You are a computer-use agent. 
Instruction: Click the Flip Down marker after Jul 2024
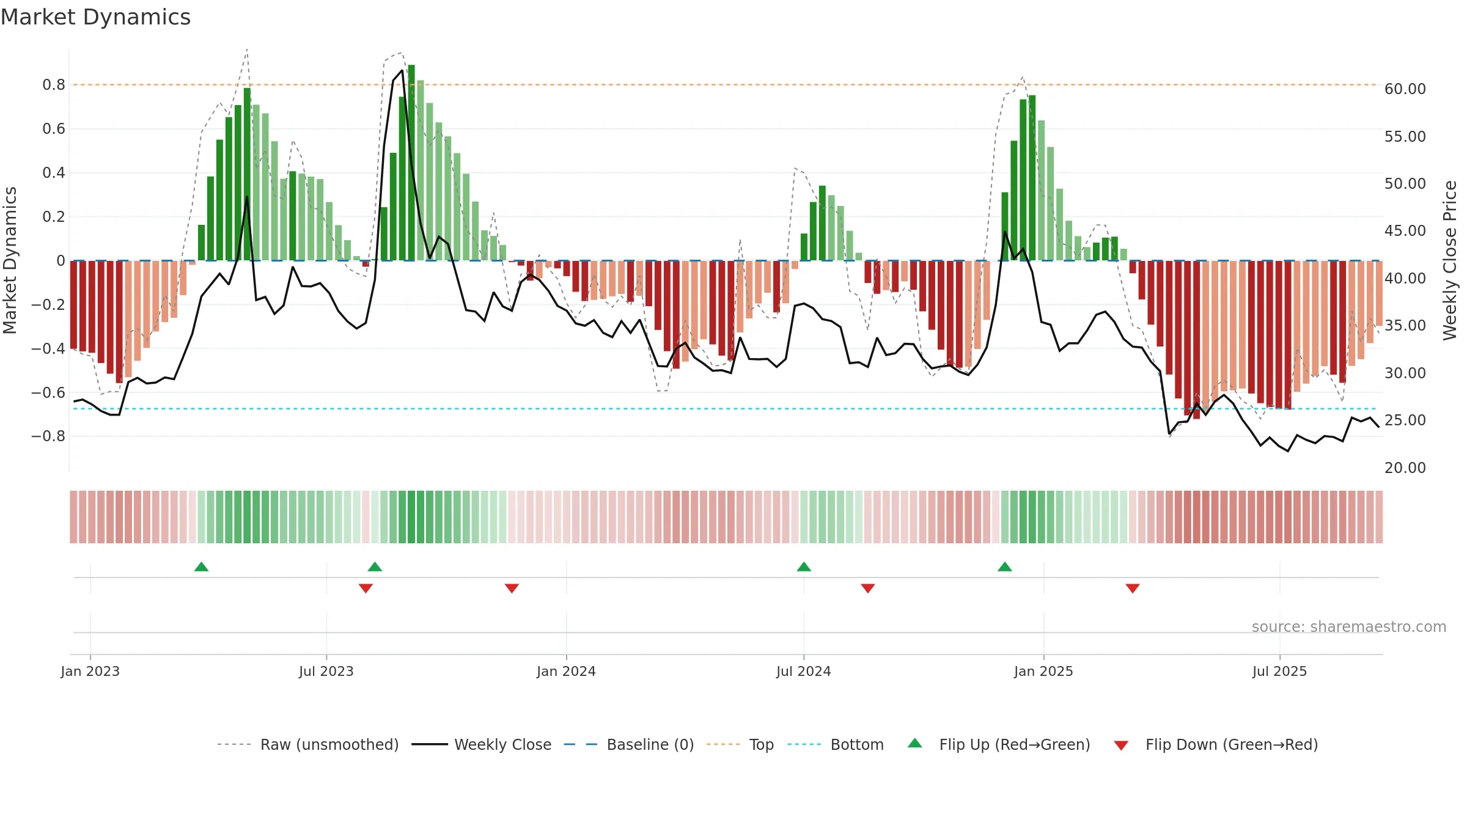[x=868, y=588]
